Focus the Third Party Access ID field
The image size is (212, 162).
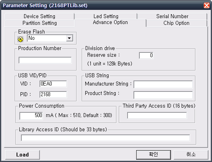(x=157, y=115)
